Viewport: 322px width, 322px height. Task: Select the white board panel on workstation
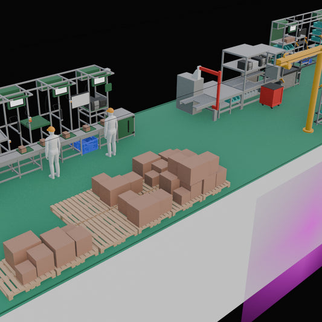point(80,100)
